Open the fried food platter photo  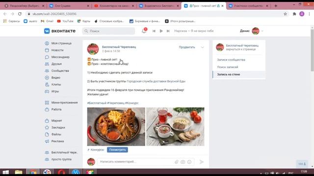(x=116, y=127)
